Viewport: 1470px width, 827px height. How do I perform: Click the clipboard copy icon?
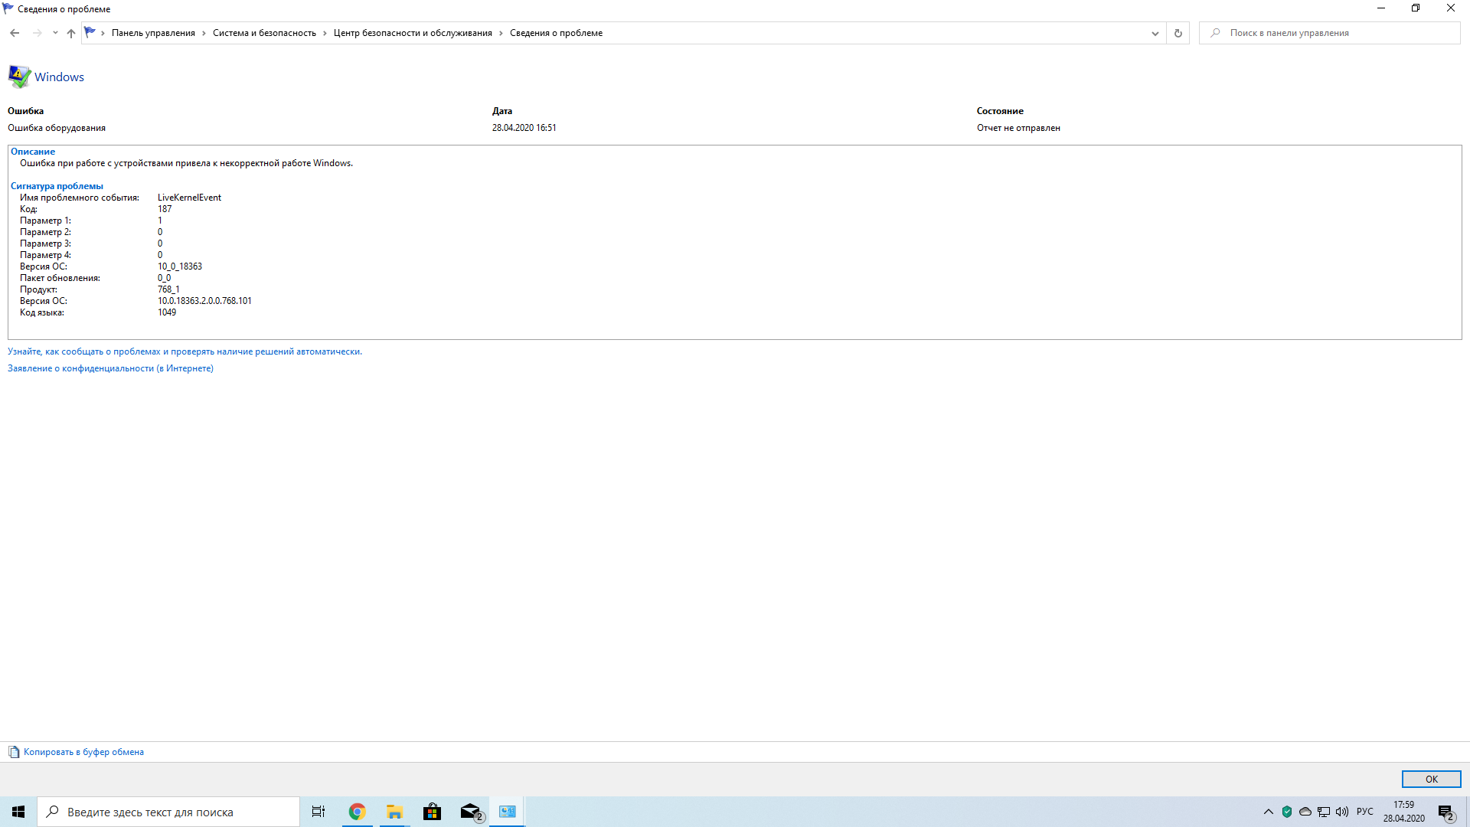tap(14, 752)
